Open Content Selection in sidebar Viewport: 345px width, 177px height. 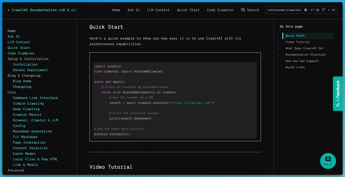tap(30, 148)
